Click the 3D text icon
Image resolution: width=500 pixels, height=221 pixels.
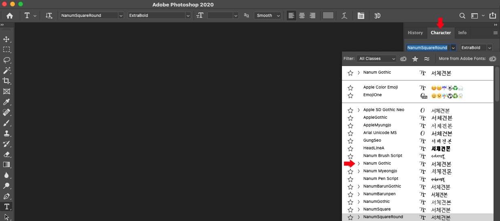[x=377, y=16]
